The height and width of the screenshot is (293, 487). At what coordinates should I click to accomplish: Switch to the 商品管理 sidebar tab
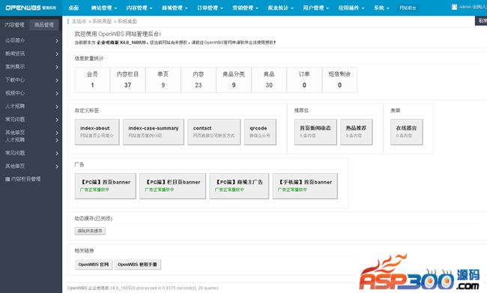click(x=44, y=25)
